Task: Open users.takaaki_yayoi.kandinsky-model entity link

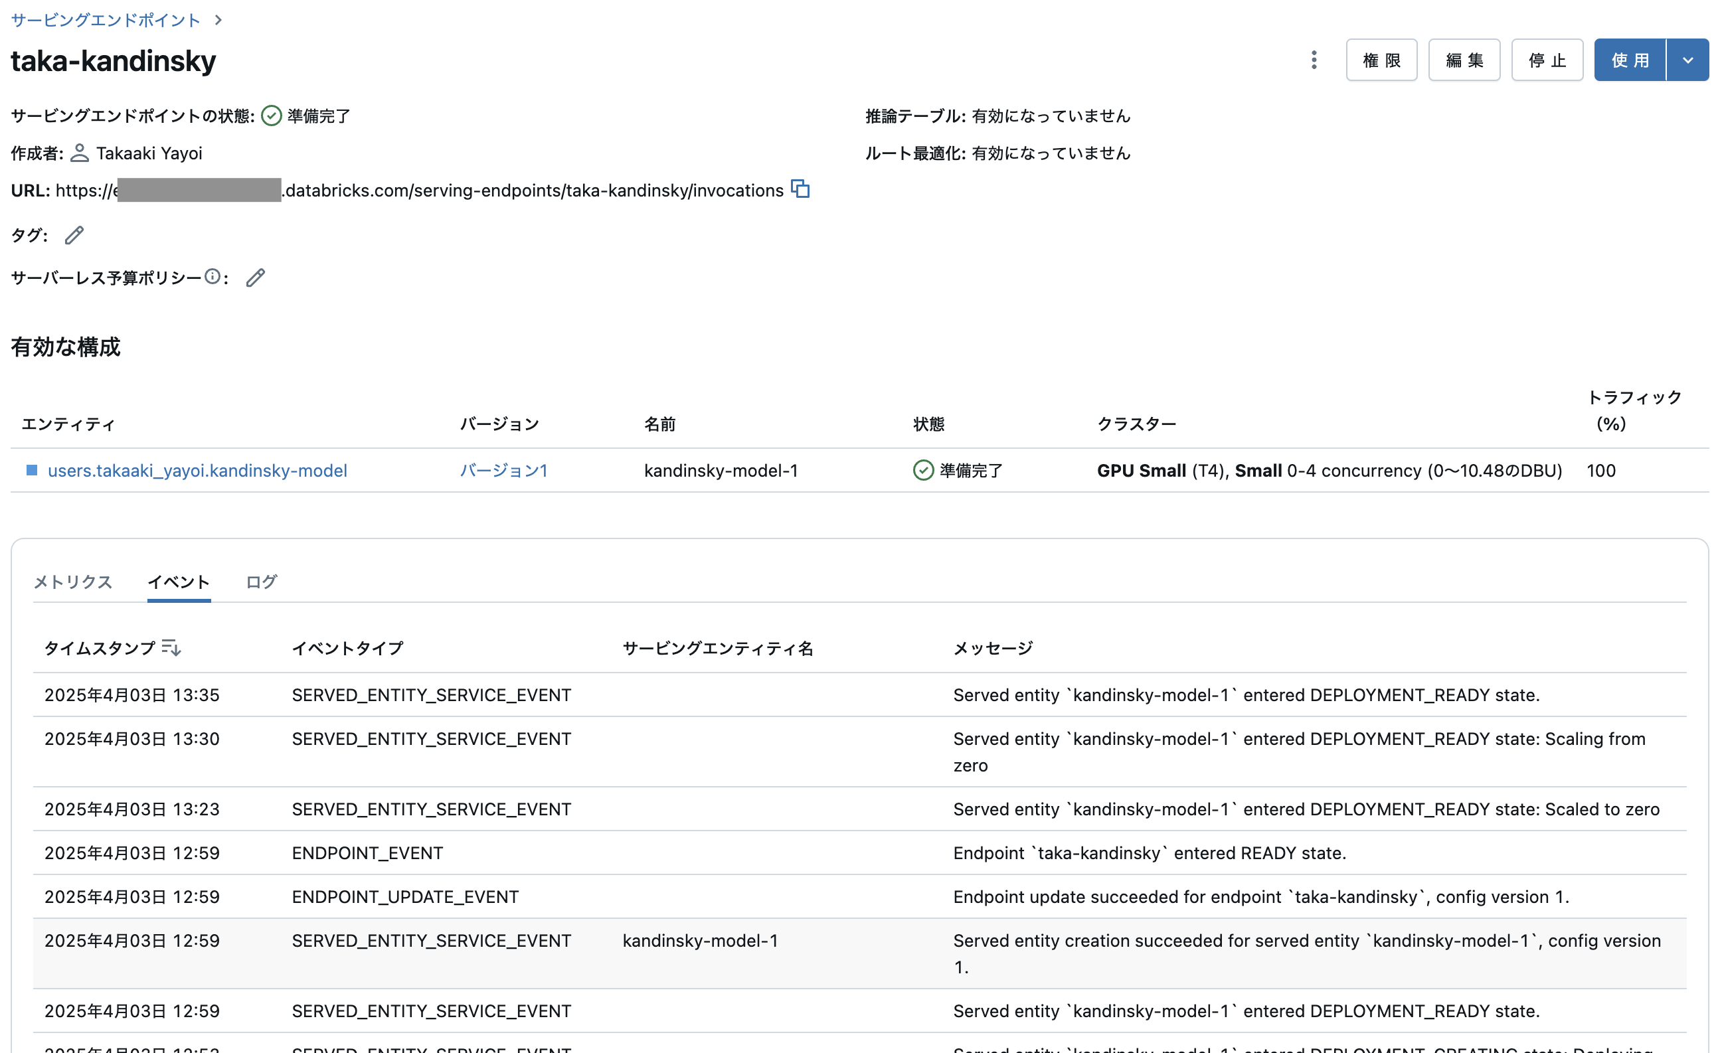Action: [x=197, y=470]
